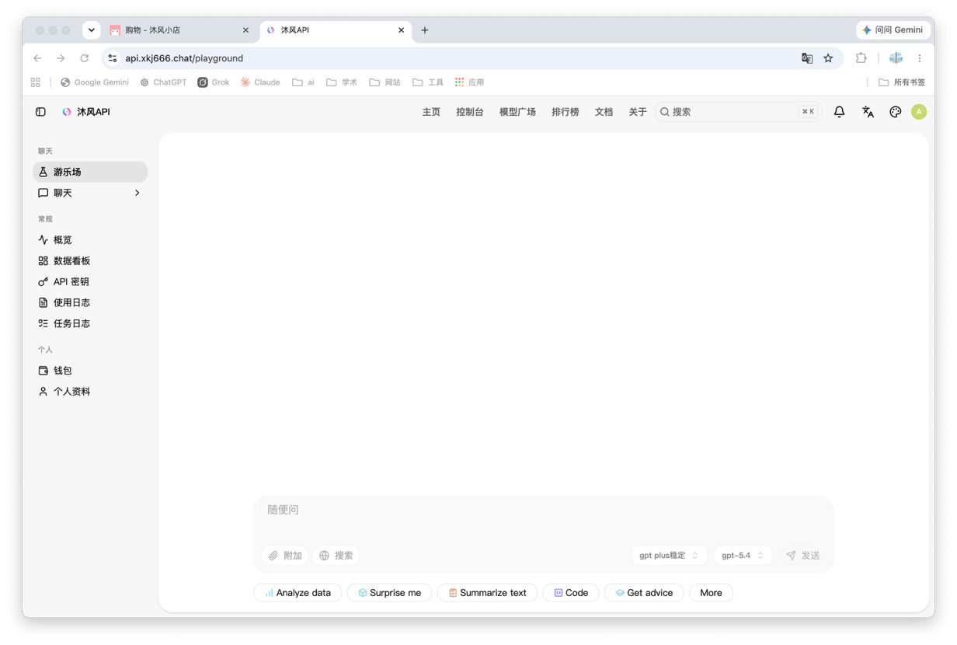957x645 pixels.
Task: Open the Chrome three-dot menu
Action: [920, 58]
